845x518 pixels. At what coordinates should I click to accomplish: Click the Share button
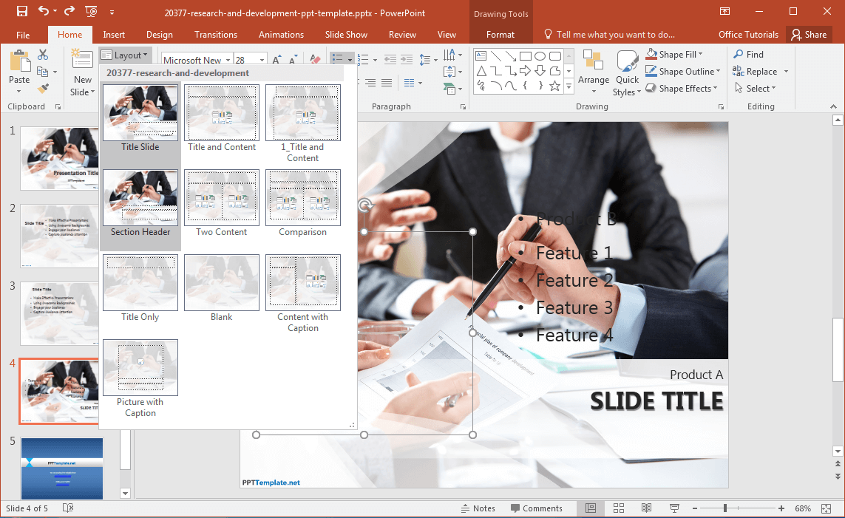(x=808, y=35)
